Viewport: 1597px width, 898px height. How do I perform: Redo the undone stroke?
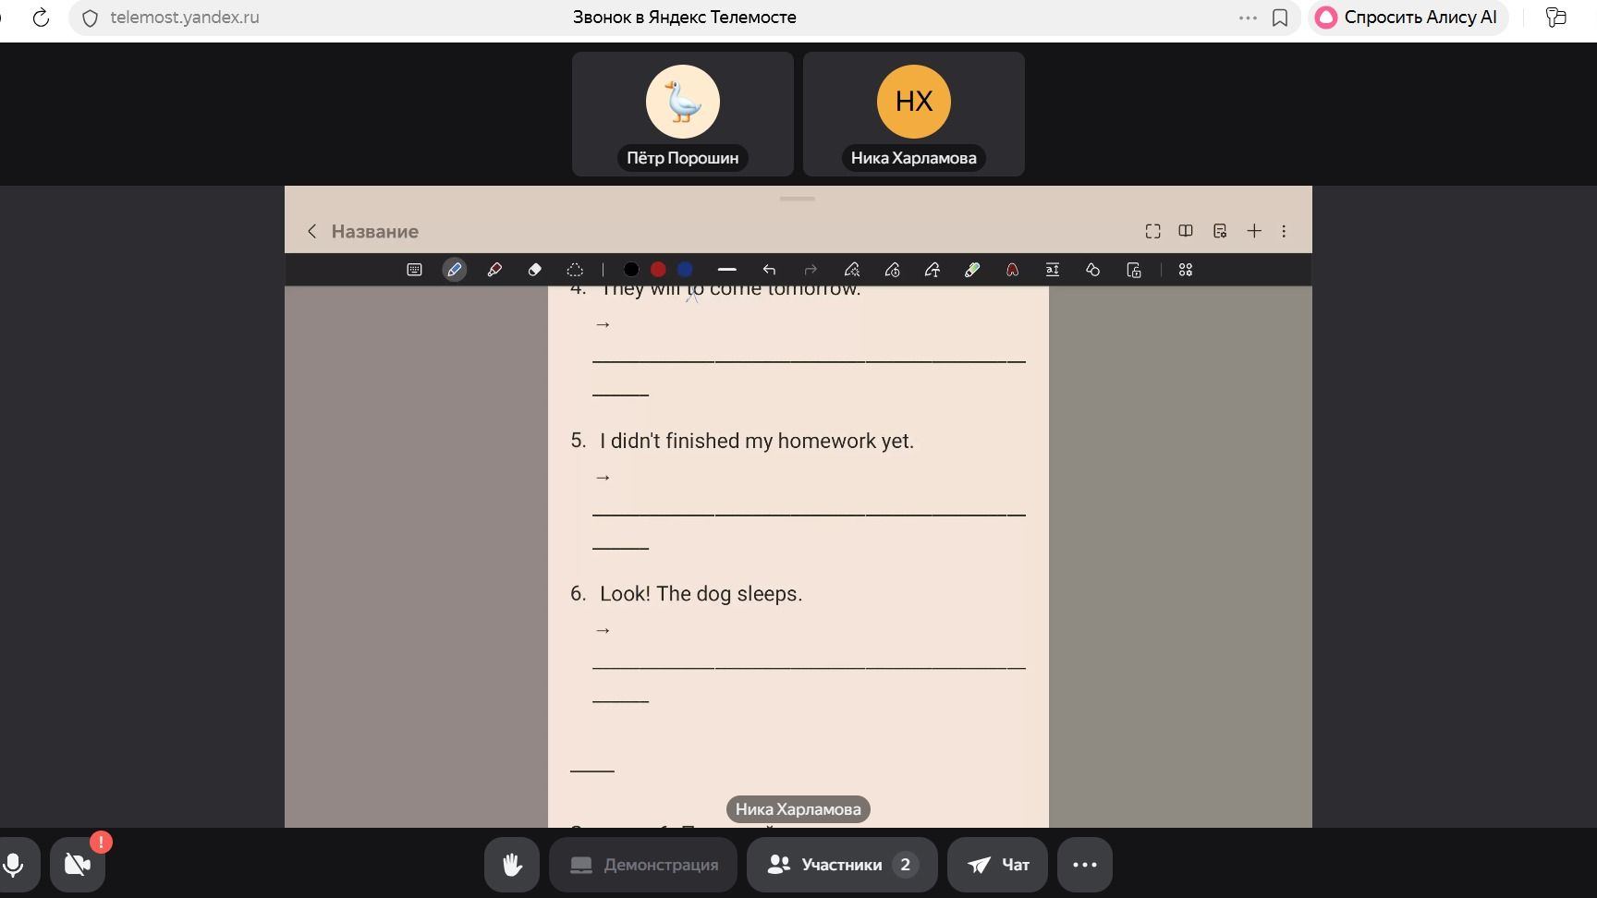(811, 270)
